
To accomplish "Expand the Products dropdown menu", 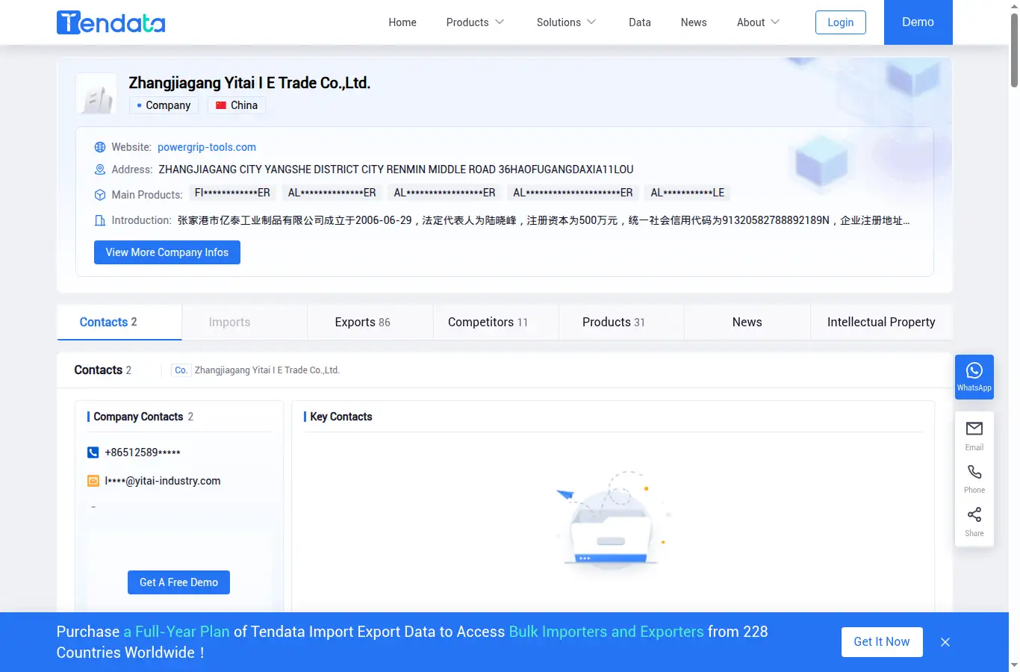I will [475, 22].
